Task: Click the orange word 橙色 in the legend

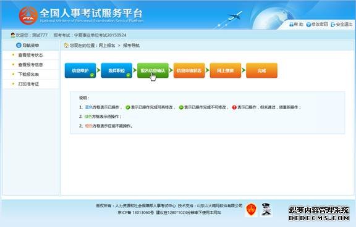Action: (88, 126)
